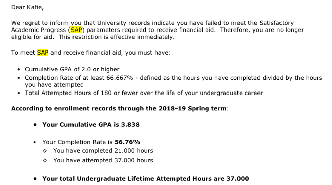This screenshot has width=332, height=185.
Task: Click the first highlighted SAP in parentheses
Action: point(76,30)
